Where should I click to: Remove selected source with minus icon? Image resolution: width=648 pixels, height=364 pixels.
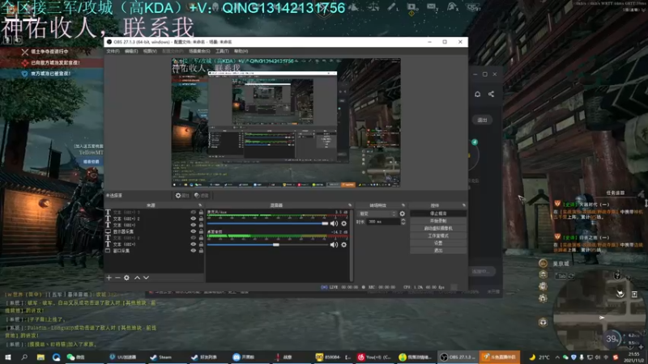tap(117, 277)
